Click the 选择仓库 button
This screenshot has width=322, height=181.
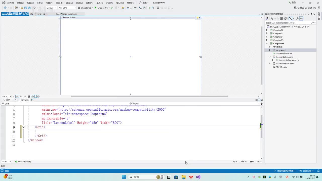tap(307, 171)
